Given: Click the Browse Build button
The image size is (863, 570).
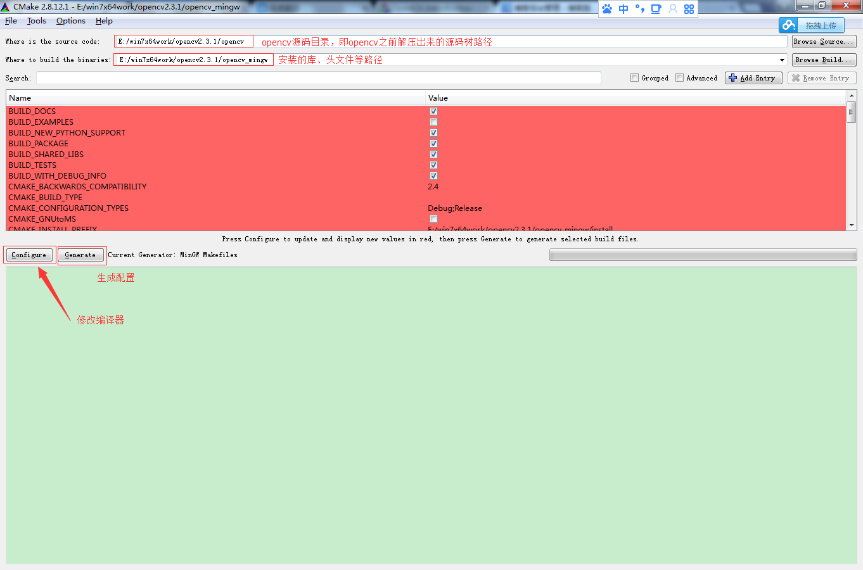Looking at the screenshot, I should click(824, 60).
